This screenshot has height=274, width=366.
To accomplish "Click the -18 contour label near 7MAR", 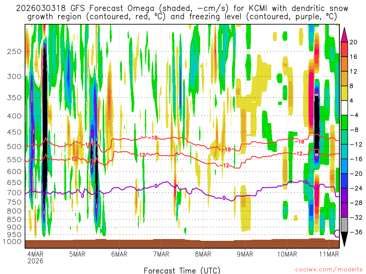I will coord(153,138).
